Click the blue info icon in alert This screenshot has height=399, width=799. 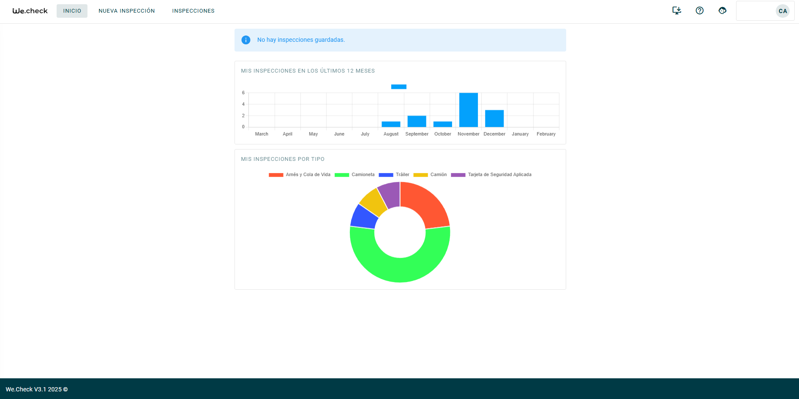(246, 40)
